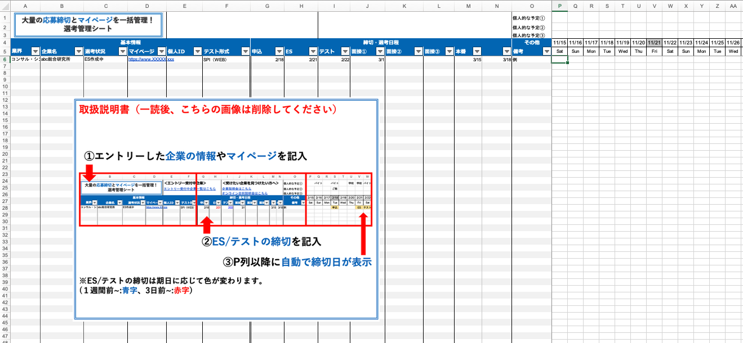Select the instruction manual image 取扱説明書
The height and width of the screenshot is (343, 743).
pos(226,209)
